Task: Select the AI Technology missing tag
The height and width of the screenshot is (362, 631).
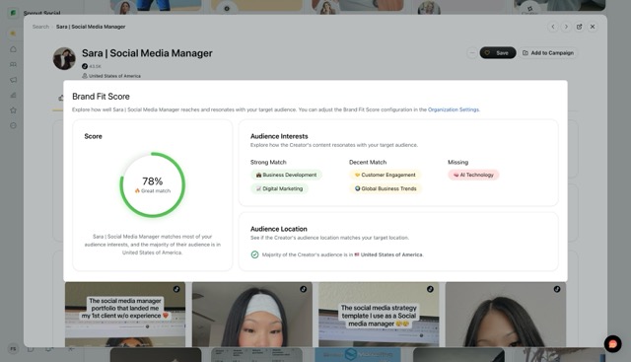Action: 473,175
